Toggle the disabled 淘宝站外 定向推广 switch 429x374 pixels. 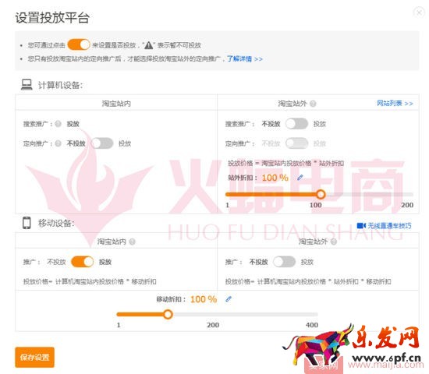coord(297,143)
